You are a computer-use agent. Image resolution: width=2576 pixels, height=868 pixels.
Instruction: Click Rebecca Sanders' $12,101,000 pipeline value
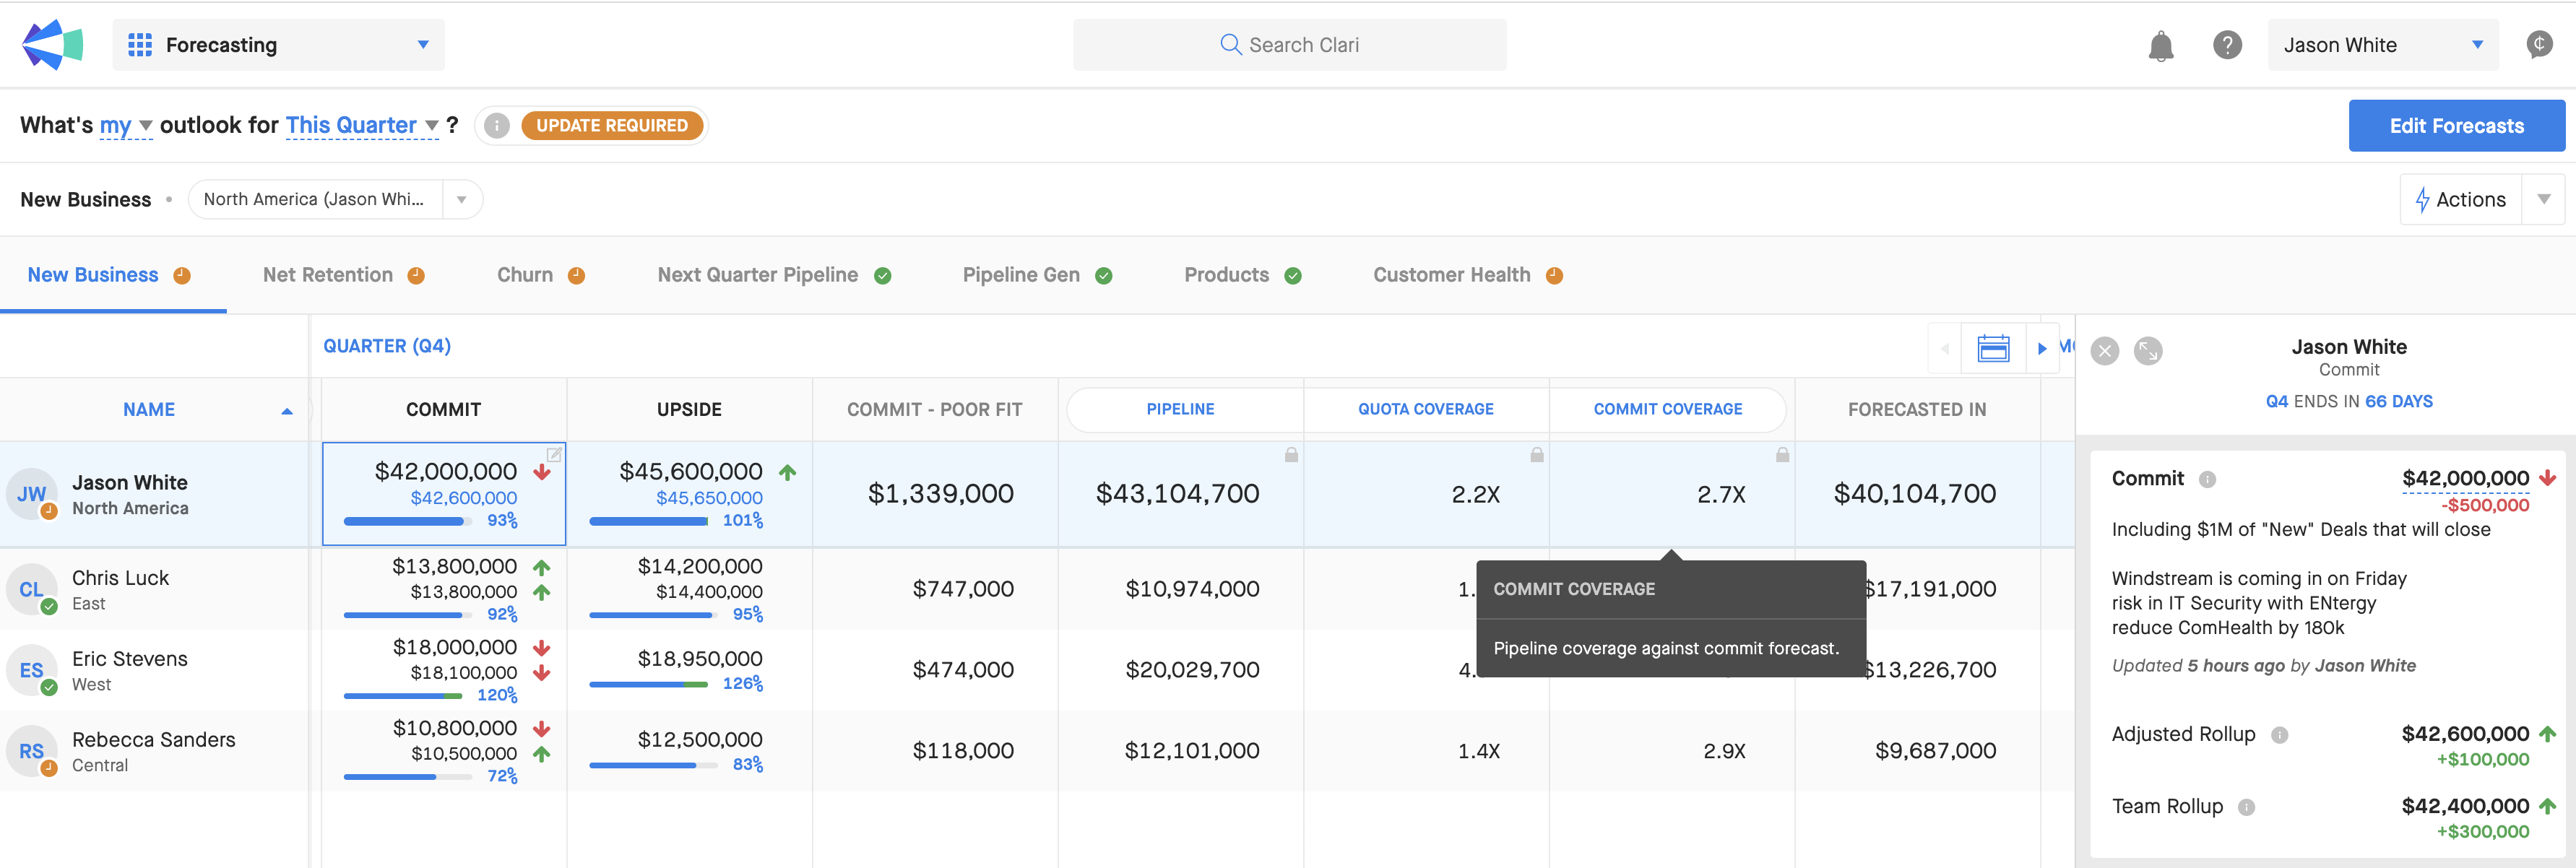[x=1192, y=751]
